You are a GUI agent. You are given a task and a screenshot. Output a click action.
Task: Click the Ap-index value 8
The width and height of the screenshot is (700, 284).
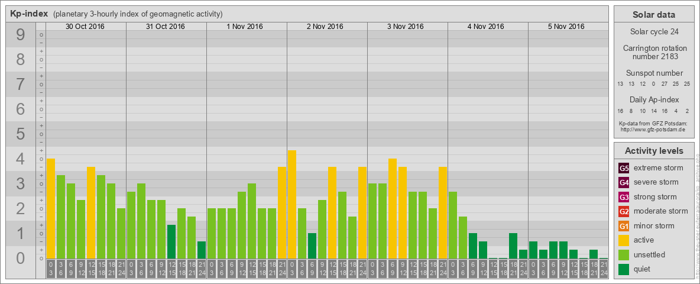(x=631, y=111)
